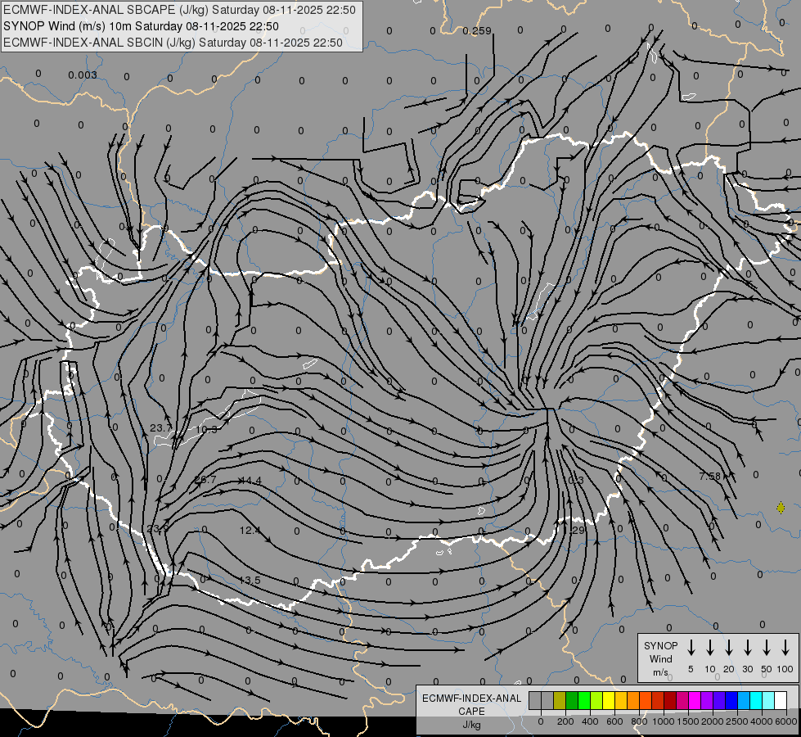The image size is (801, 737).
Task: Click the '100' wind speed label
Action: (785, 669)
